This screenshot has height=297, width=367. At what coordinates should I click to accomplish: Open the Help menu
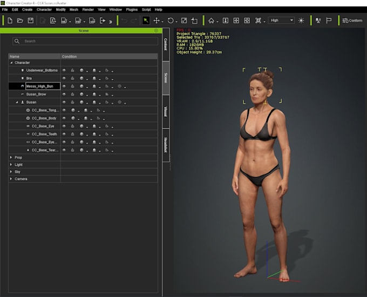[159, 10]
